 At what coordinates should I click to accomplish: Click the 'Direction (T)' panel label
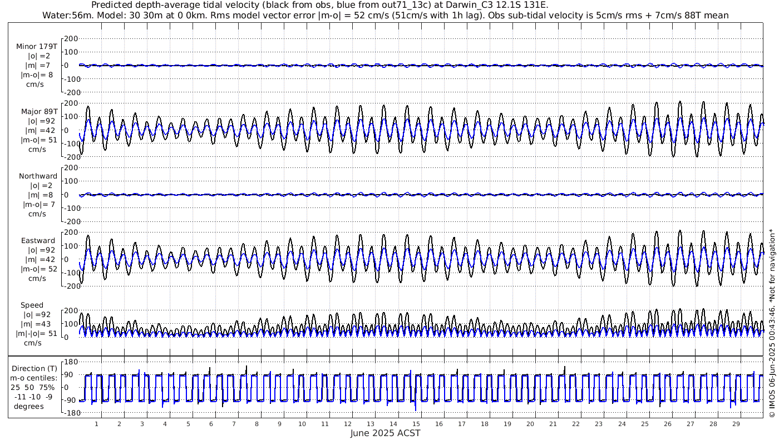click(x=34, y=368)
